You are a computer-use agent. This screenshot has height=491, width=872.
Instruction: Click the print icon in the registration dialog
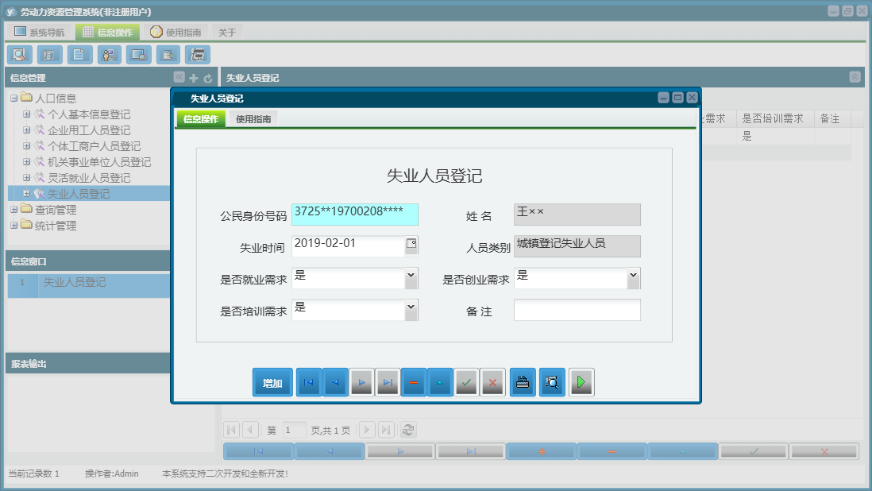[x=522, y=382]
